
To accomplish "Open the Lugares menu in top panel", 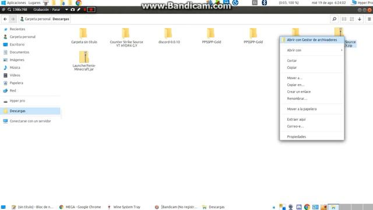I will (34, 2).
